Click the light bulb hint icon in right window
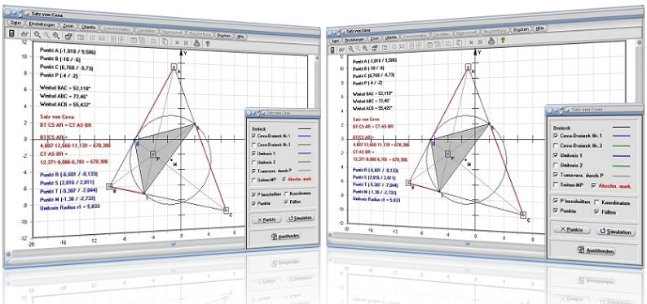 (503, 40)
